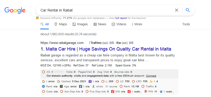Open the full report link for keyword

tap(121, 18)
